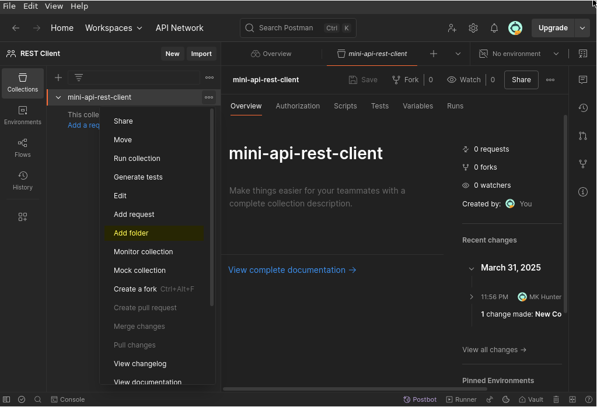This screenshot has width=597, height=407.
Task: Click the notifications bell icon
Action: [x=494, y=28]
